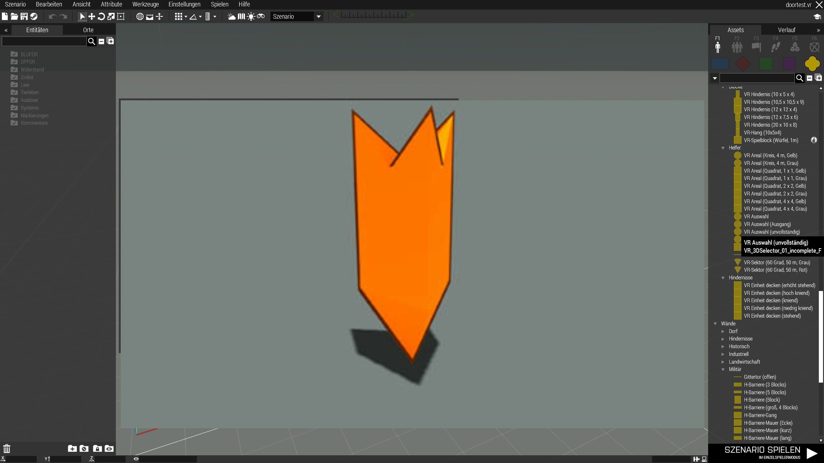
Task: Toggle the Kommentare layer checkbox
Action: click(14, 123)
